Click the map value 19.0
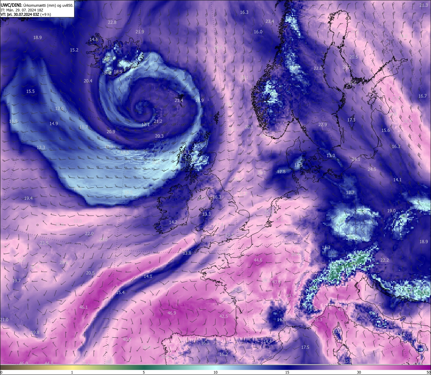Viewport: 431px width, 375px height. pos(391,211)
